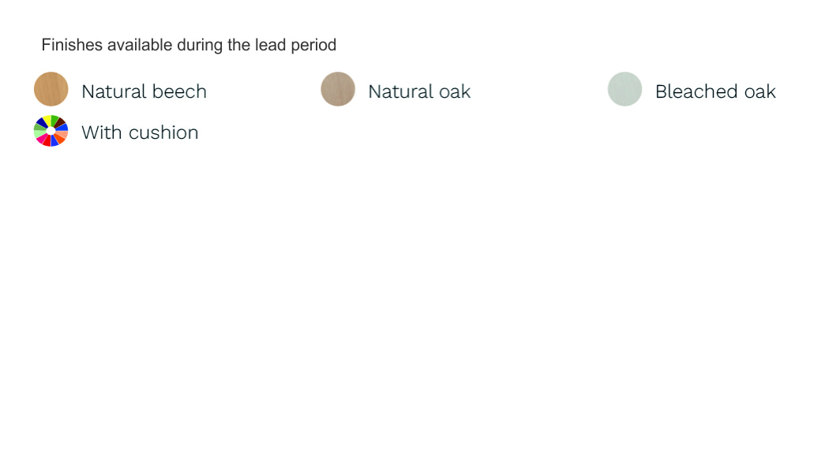Screen dimensions: 829x473
Task: Choose the Natural oak finish swatch
Action: click(x=338, y=89)
